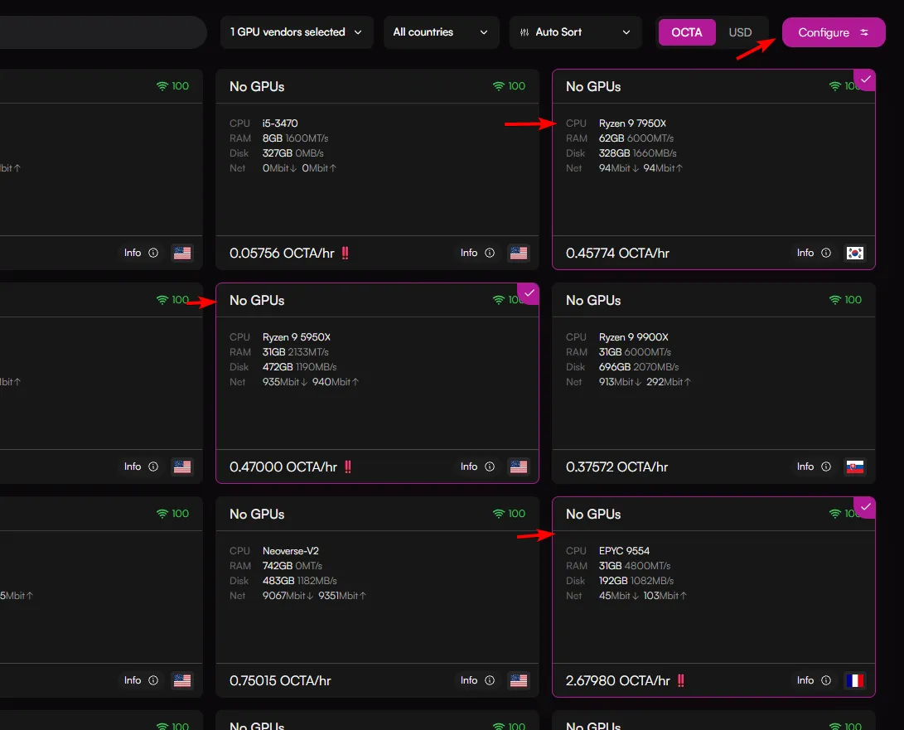904x730 pixels.
Task: Open Info for the Ryzen 9 7950X machine
Action: coord(814,253)
